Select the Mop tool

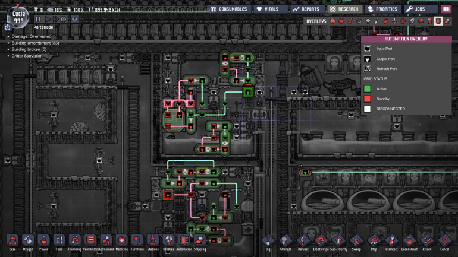(374, 242)
